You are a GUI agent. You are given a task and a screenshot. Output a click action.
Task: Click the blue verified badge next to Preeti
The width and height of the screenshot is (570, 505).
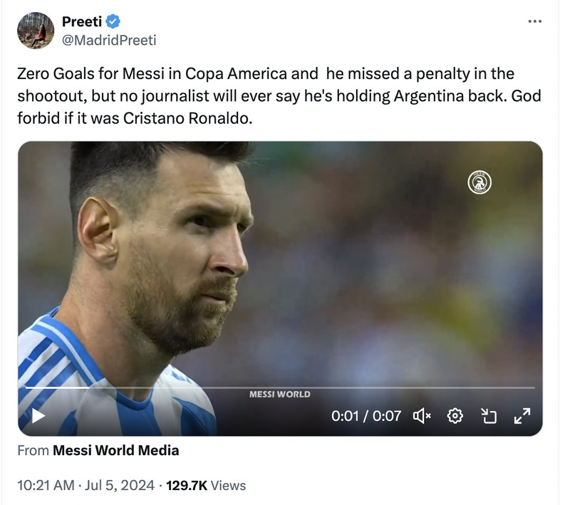click(x=113, y=21)
